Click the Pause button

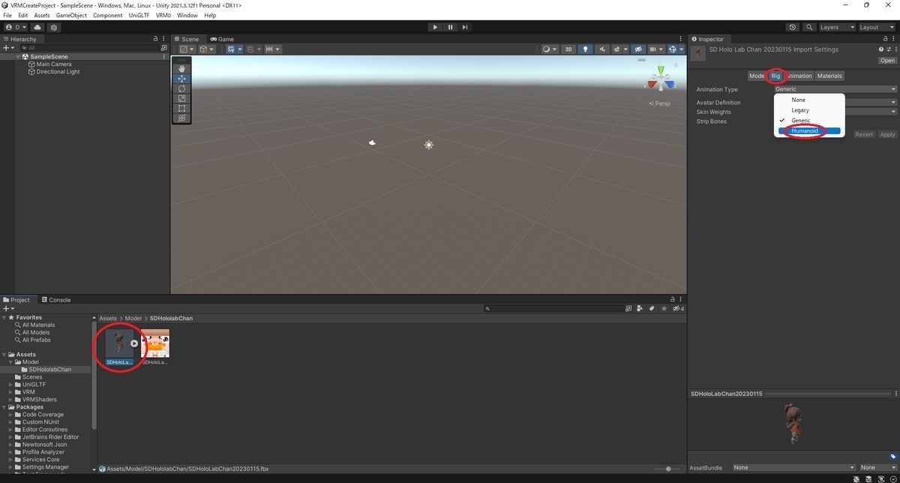(x=450, y=27)
